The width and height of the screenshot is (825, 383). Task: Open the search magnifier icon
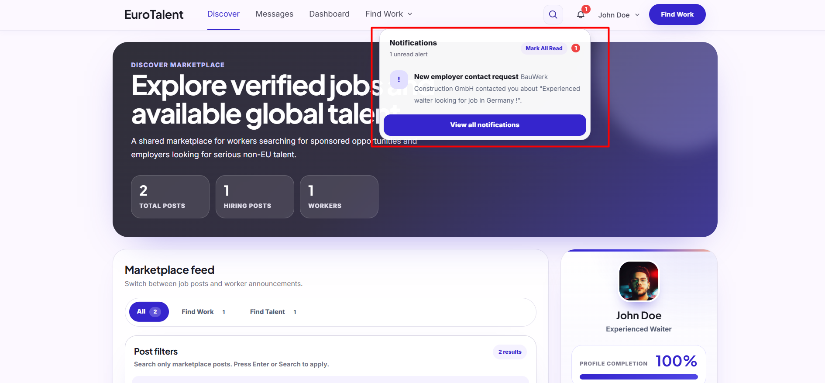click(x=553, y=14)
